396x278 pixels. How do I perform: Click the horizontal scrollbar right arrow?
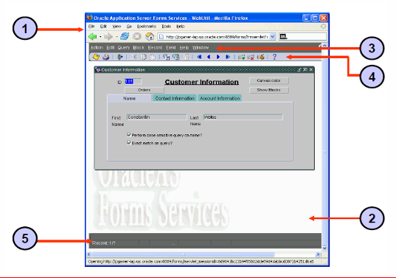pos(318,254)
